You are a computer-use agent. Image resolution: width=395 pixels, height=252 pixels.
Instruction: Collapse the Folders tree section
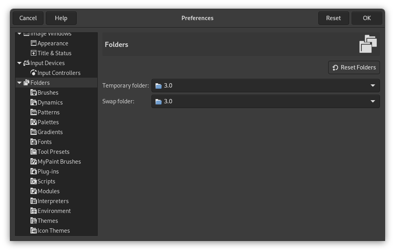point(19,82)
